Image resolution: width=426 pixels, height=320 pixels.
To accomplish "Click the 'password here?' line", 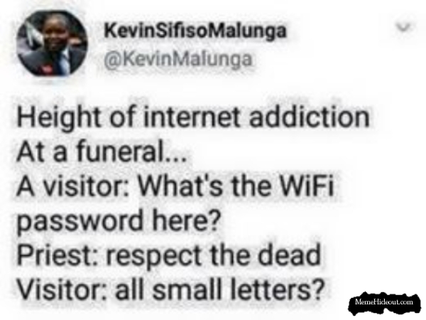I will pos(118,221).
